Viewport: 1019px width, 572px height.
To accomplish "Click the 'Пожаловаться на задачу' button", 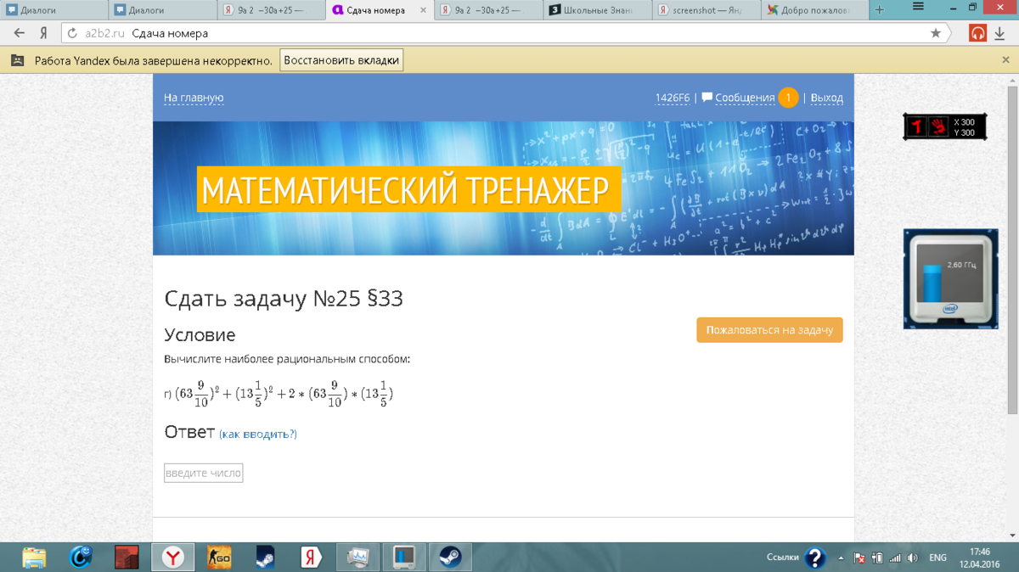I will (769, 330).
